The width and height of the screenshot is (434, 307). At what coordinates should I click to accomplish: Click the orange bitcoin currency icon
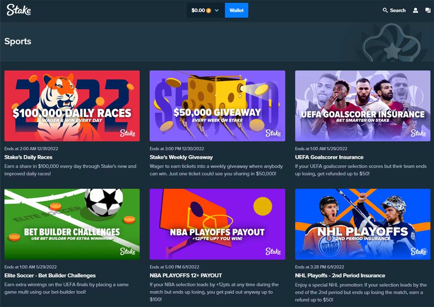209,11
